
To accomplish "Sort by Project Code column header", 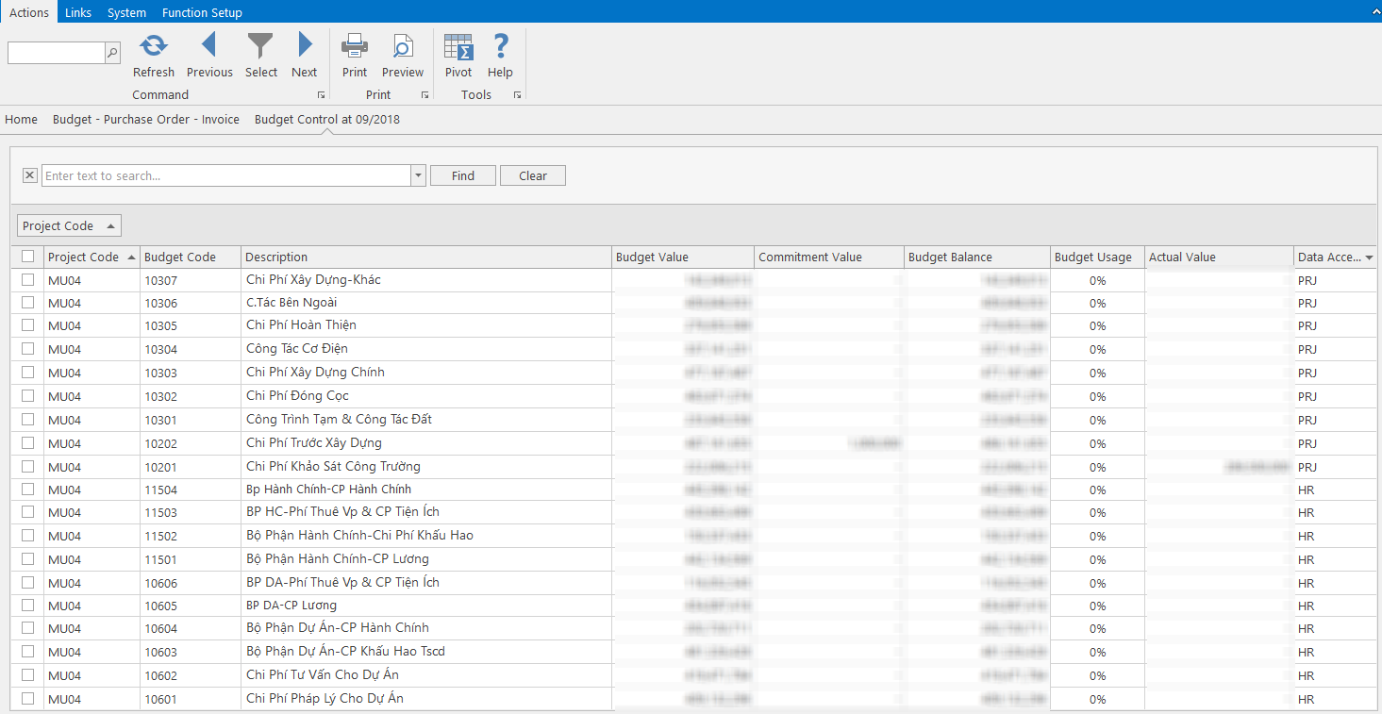I will (92, 257).
